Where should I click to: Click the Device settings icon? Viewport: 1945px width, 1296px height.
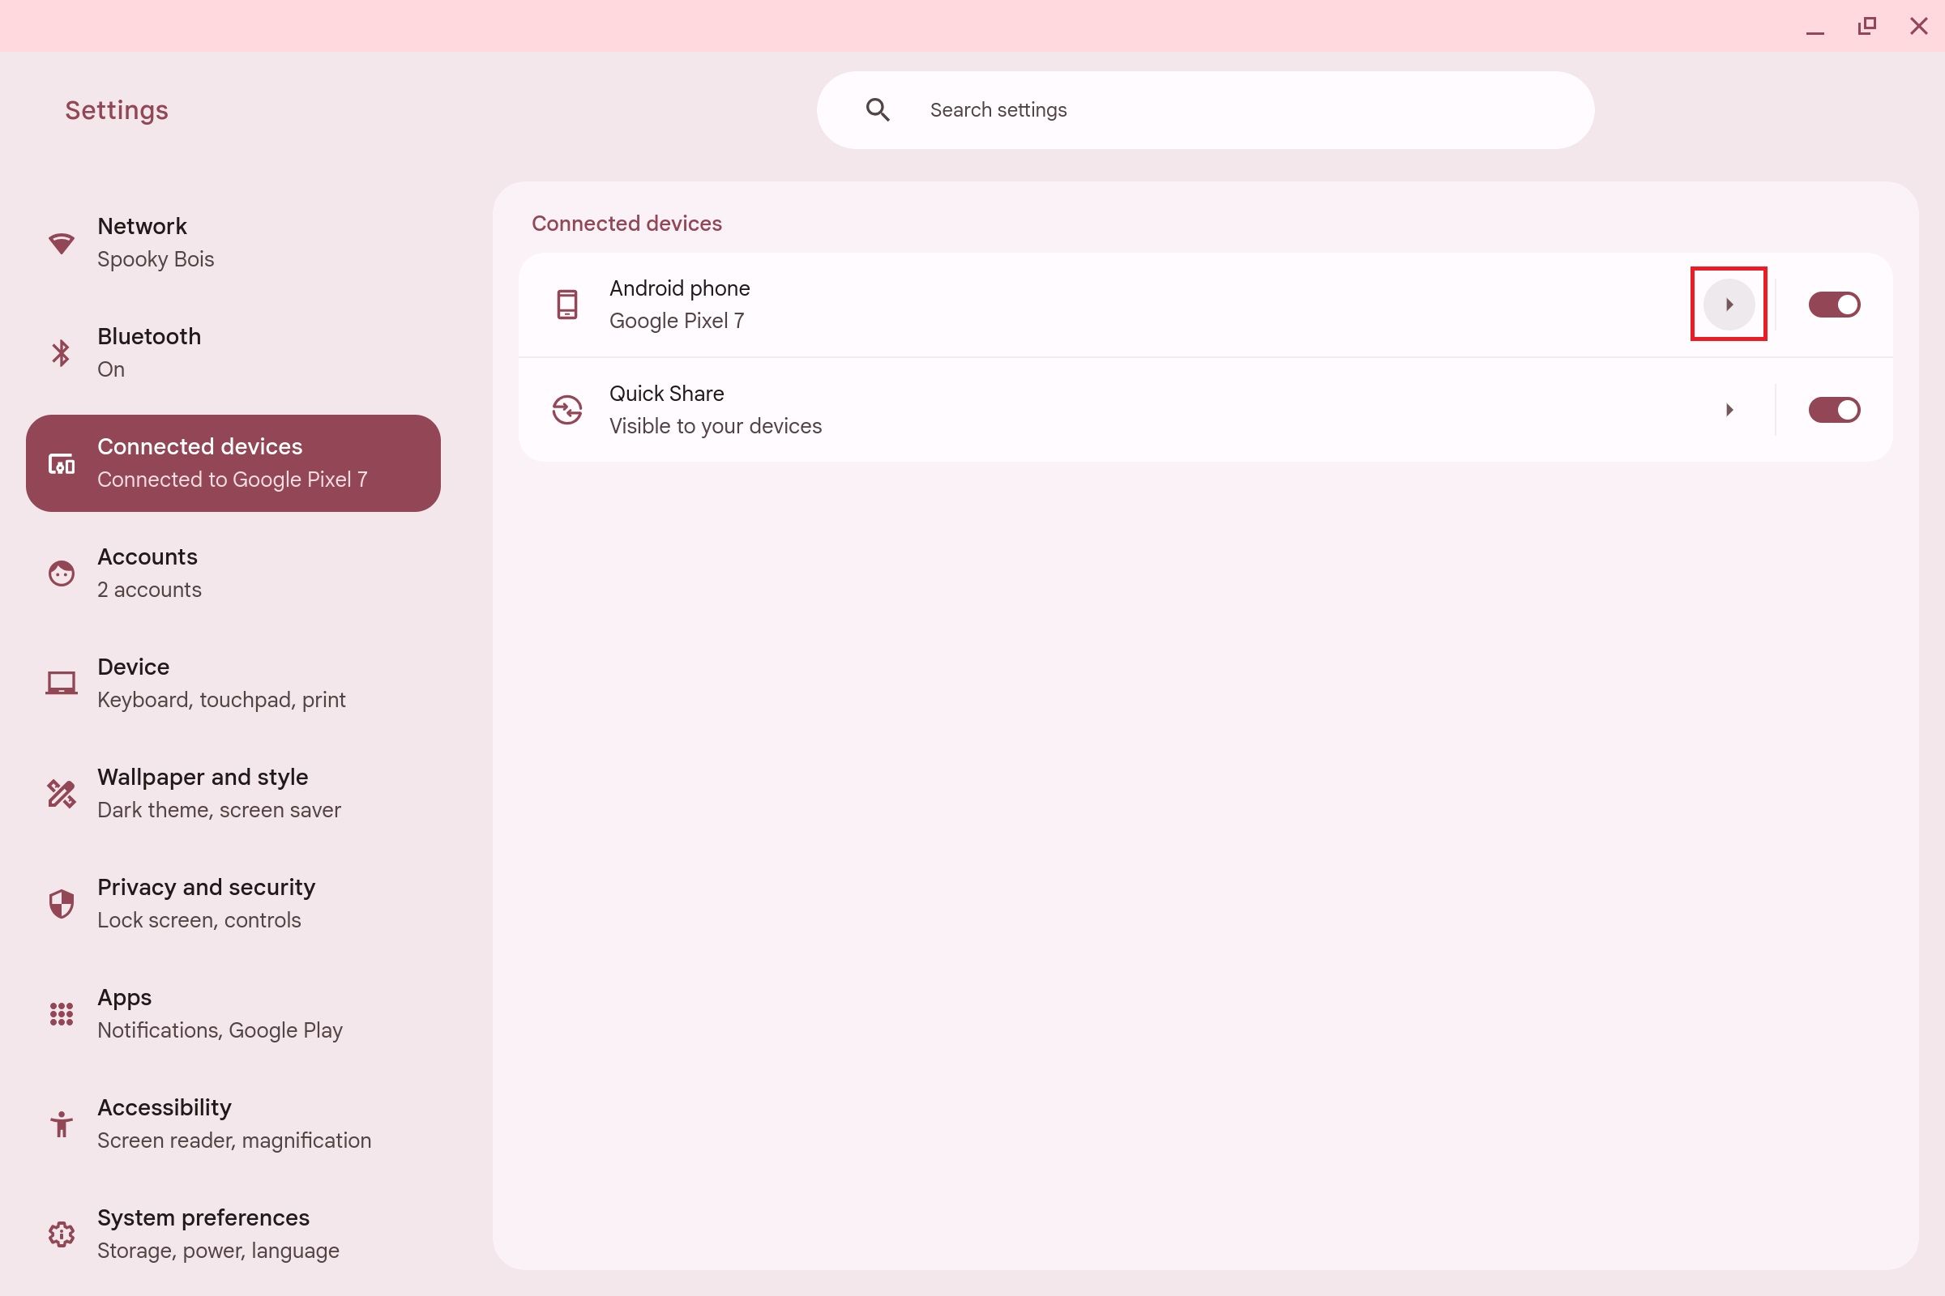tap(59, 683)
